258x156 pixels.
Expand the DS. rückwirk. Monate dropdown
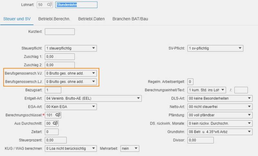pyautogui.click(x=220, y=124)
